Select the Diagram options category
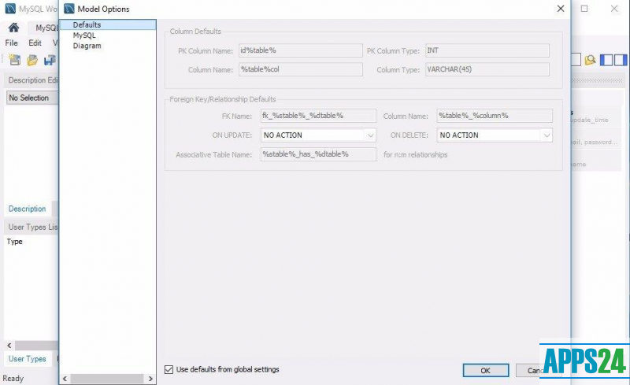 [87, 46]
